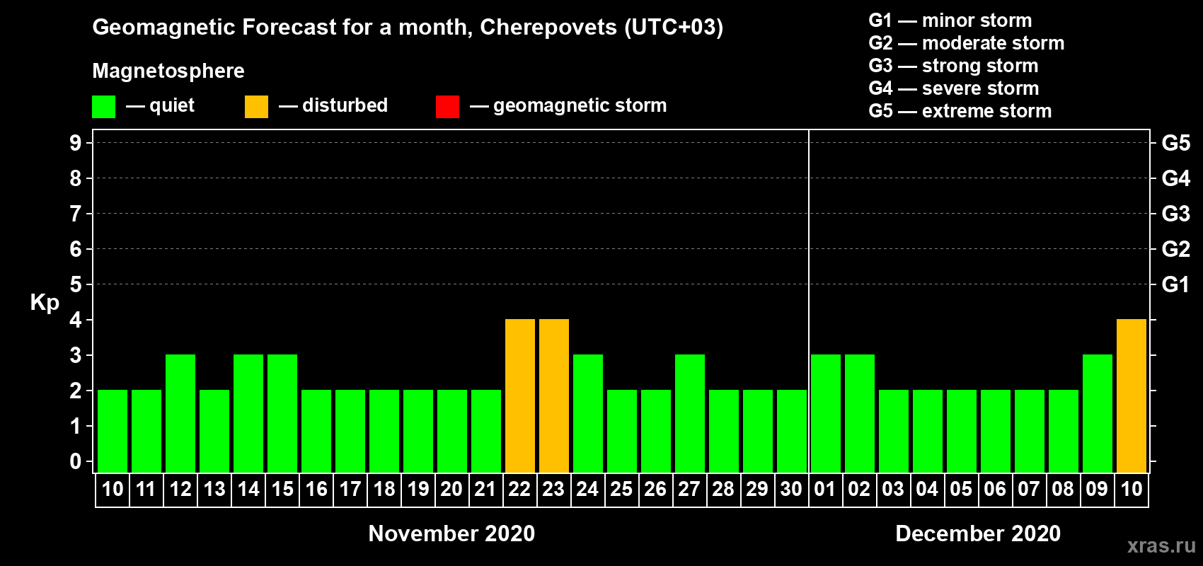Click the '17' date label
The height and width of the screenshot is (566, 1203).
[350, 490]
